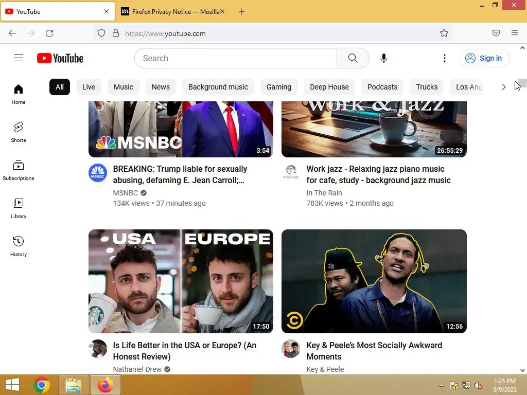Select the Podcasts filter chip
This screenshot has width=527, height=395.
pos(382,87)
